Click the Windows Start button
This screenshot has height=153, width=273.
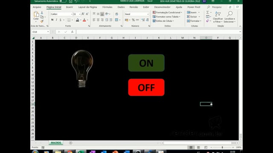click(35, 152)
